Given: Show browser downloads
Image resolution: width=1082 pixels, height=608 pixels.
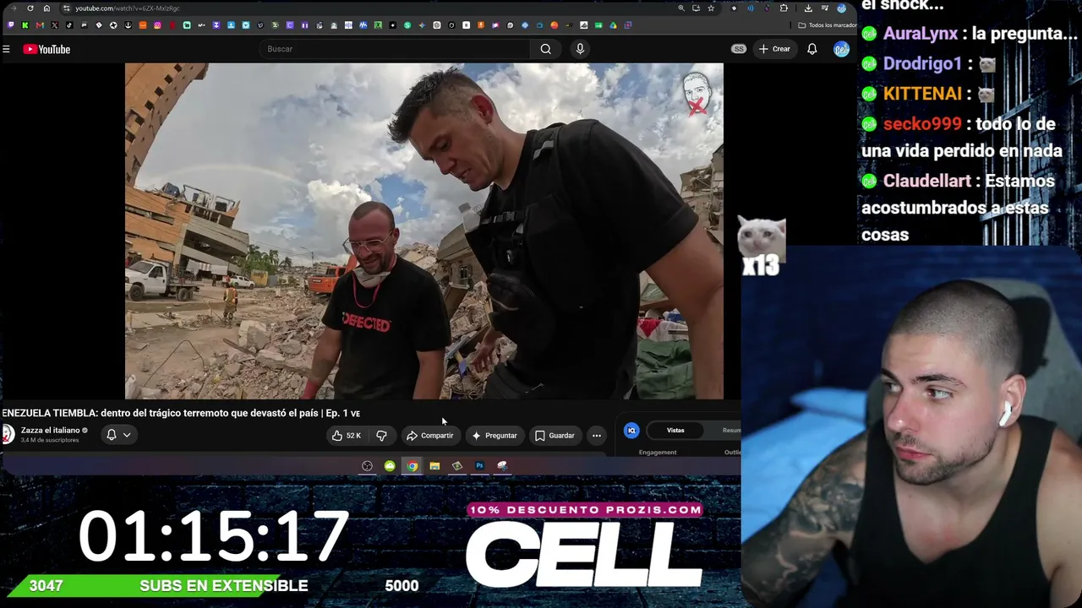Looking at the screenshot, I should pyautogui.click(x=808, y=8).
